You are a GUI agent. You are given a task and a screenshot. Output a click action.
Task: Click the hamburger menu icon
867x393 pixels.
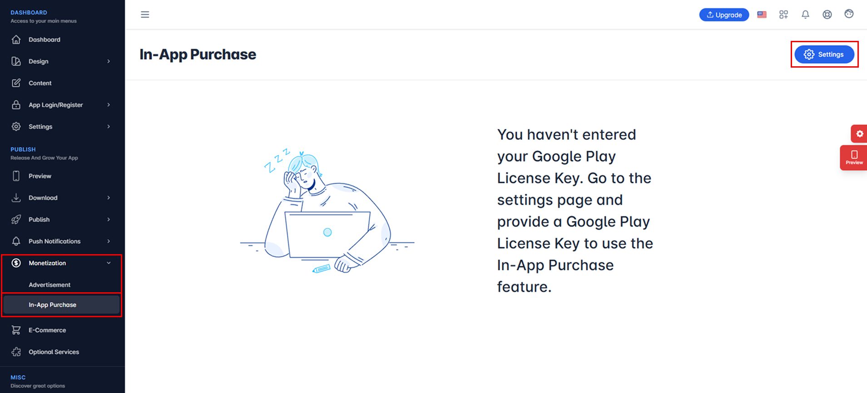(x=145, y=15)
